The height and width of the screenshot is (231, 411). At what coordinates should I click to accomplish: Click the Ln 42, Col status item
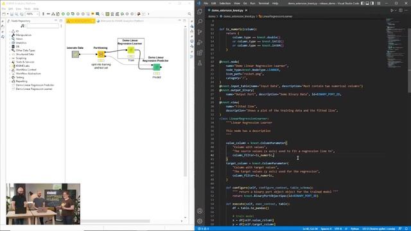(310, 228)
